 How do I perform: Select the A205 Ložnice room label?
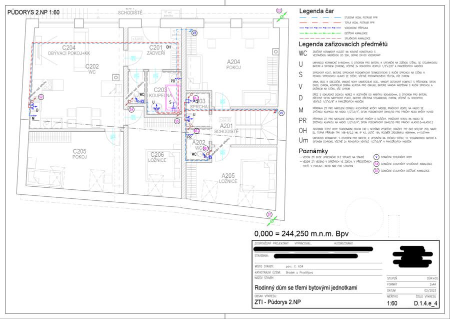click(230, 178)
